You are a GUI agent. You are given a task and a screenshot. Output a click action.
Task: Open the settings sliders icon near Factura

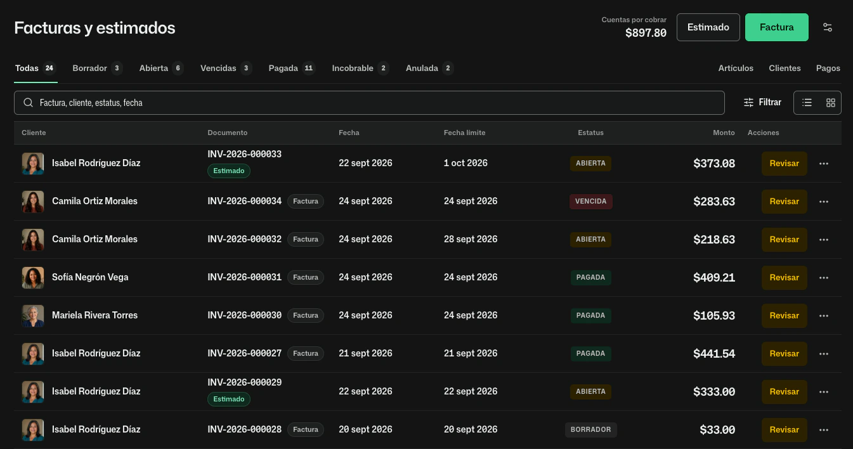tap(827, 27)
